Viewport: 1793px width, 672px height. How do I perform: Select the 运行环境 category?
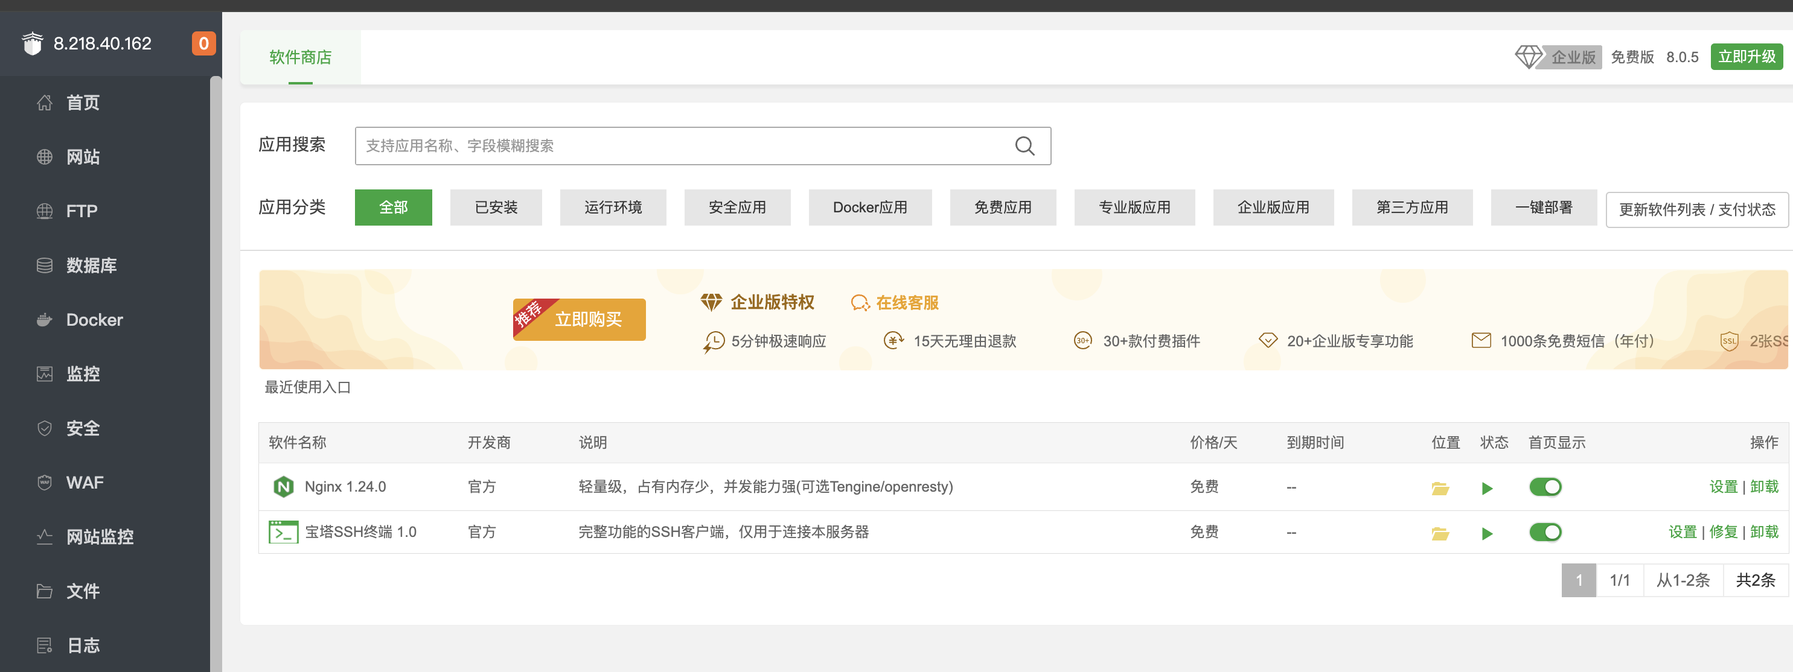[x=613, y=208]
